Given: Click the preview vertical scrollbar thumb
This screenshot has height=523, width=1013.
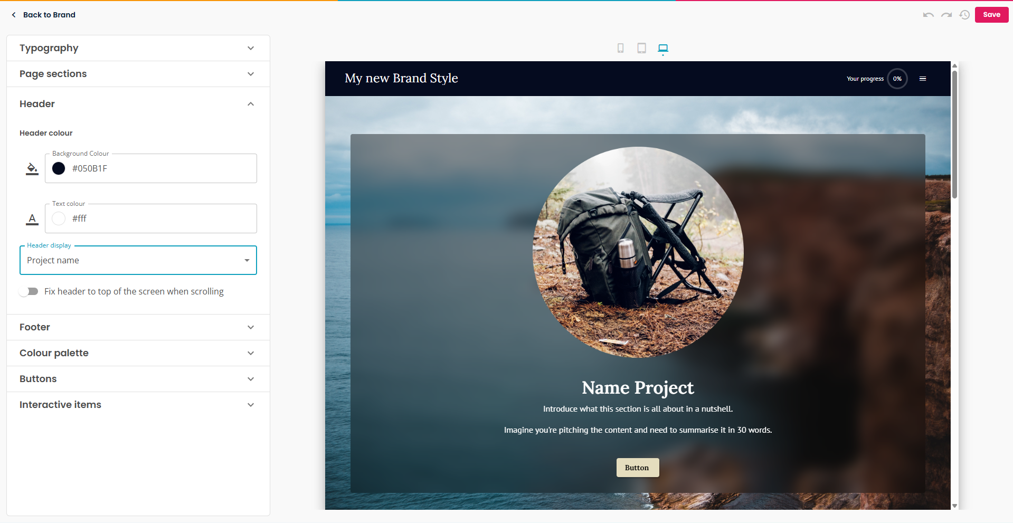Looking at the screenshot, I should pos(954,135).
